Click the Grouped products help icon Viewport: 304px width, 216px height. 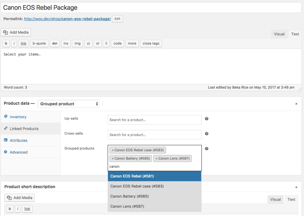coord(206,149)
